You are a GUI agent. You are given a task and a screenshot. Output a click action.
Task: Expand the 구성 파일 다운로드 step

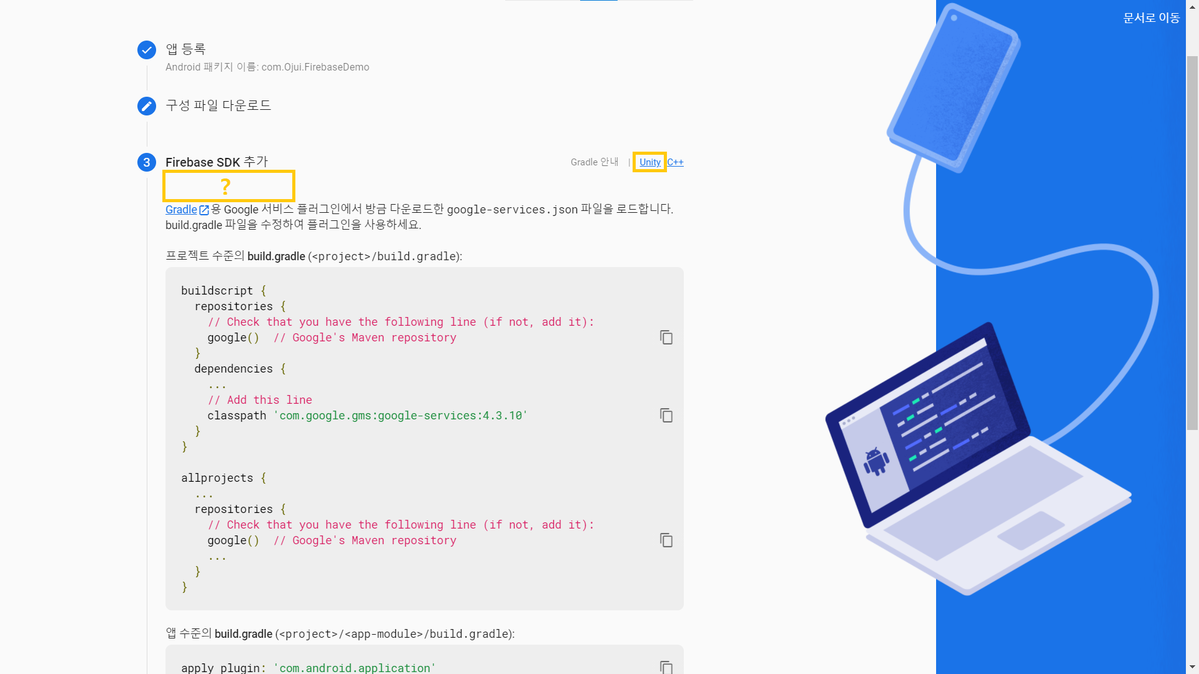tap(218, 105)
